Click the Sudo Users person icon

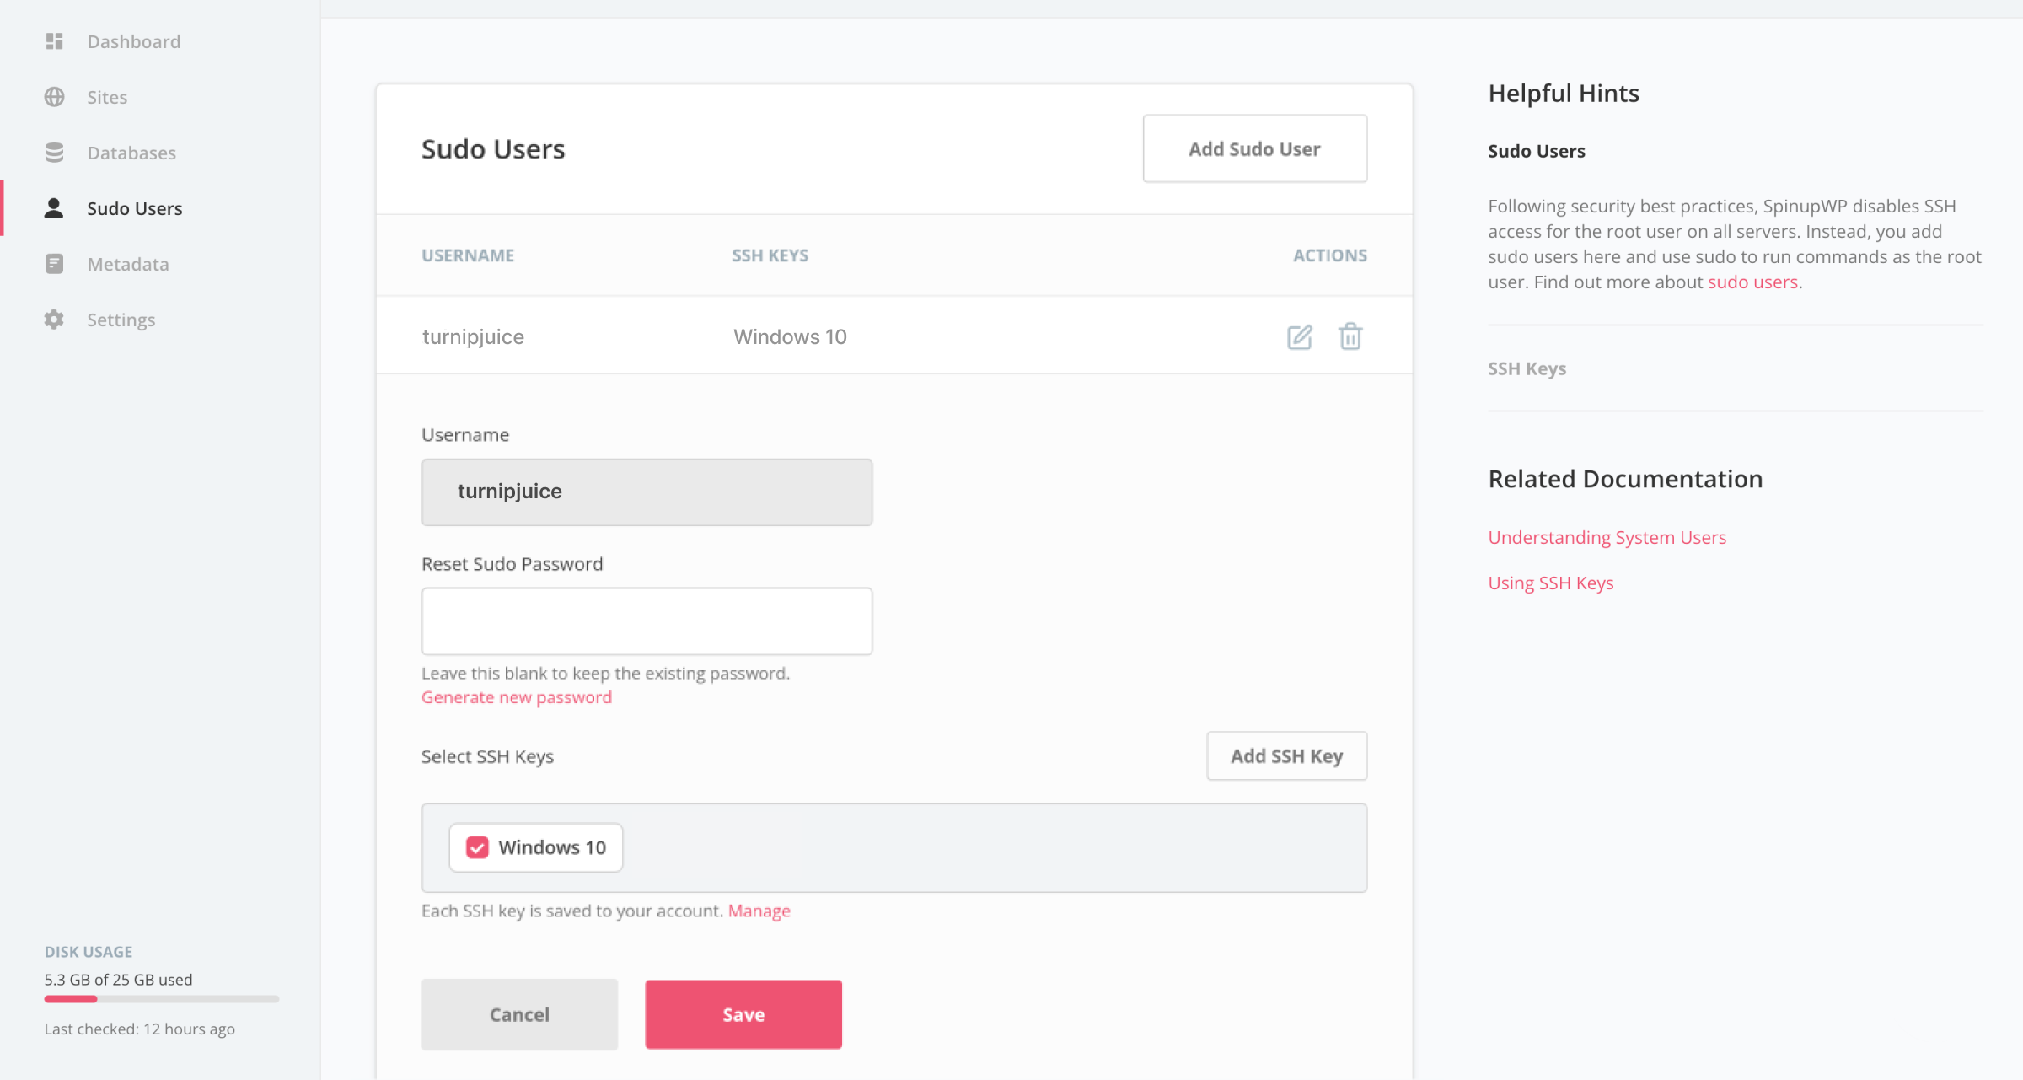(x=55, y=208)
